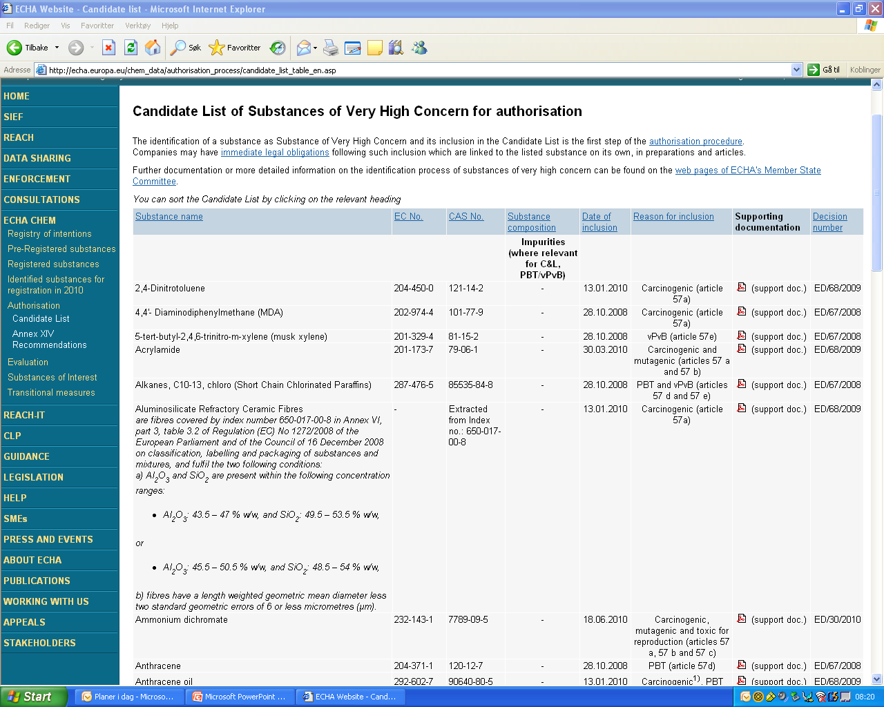Click the green Tilbake back arrow
Image resolution: width=884 pixels, height=707 pixels.
[x=15, y=48]
